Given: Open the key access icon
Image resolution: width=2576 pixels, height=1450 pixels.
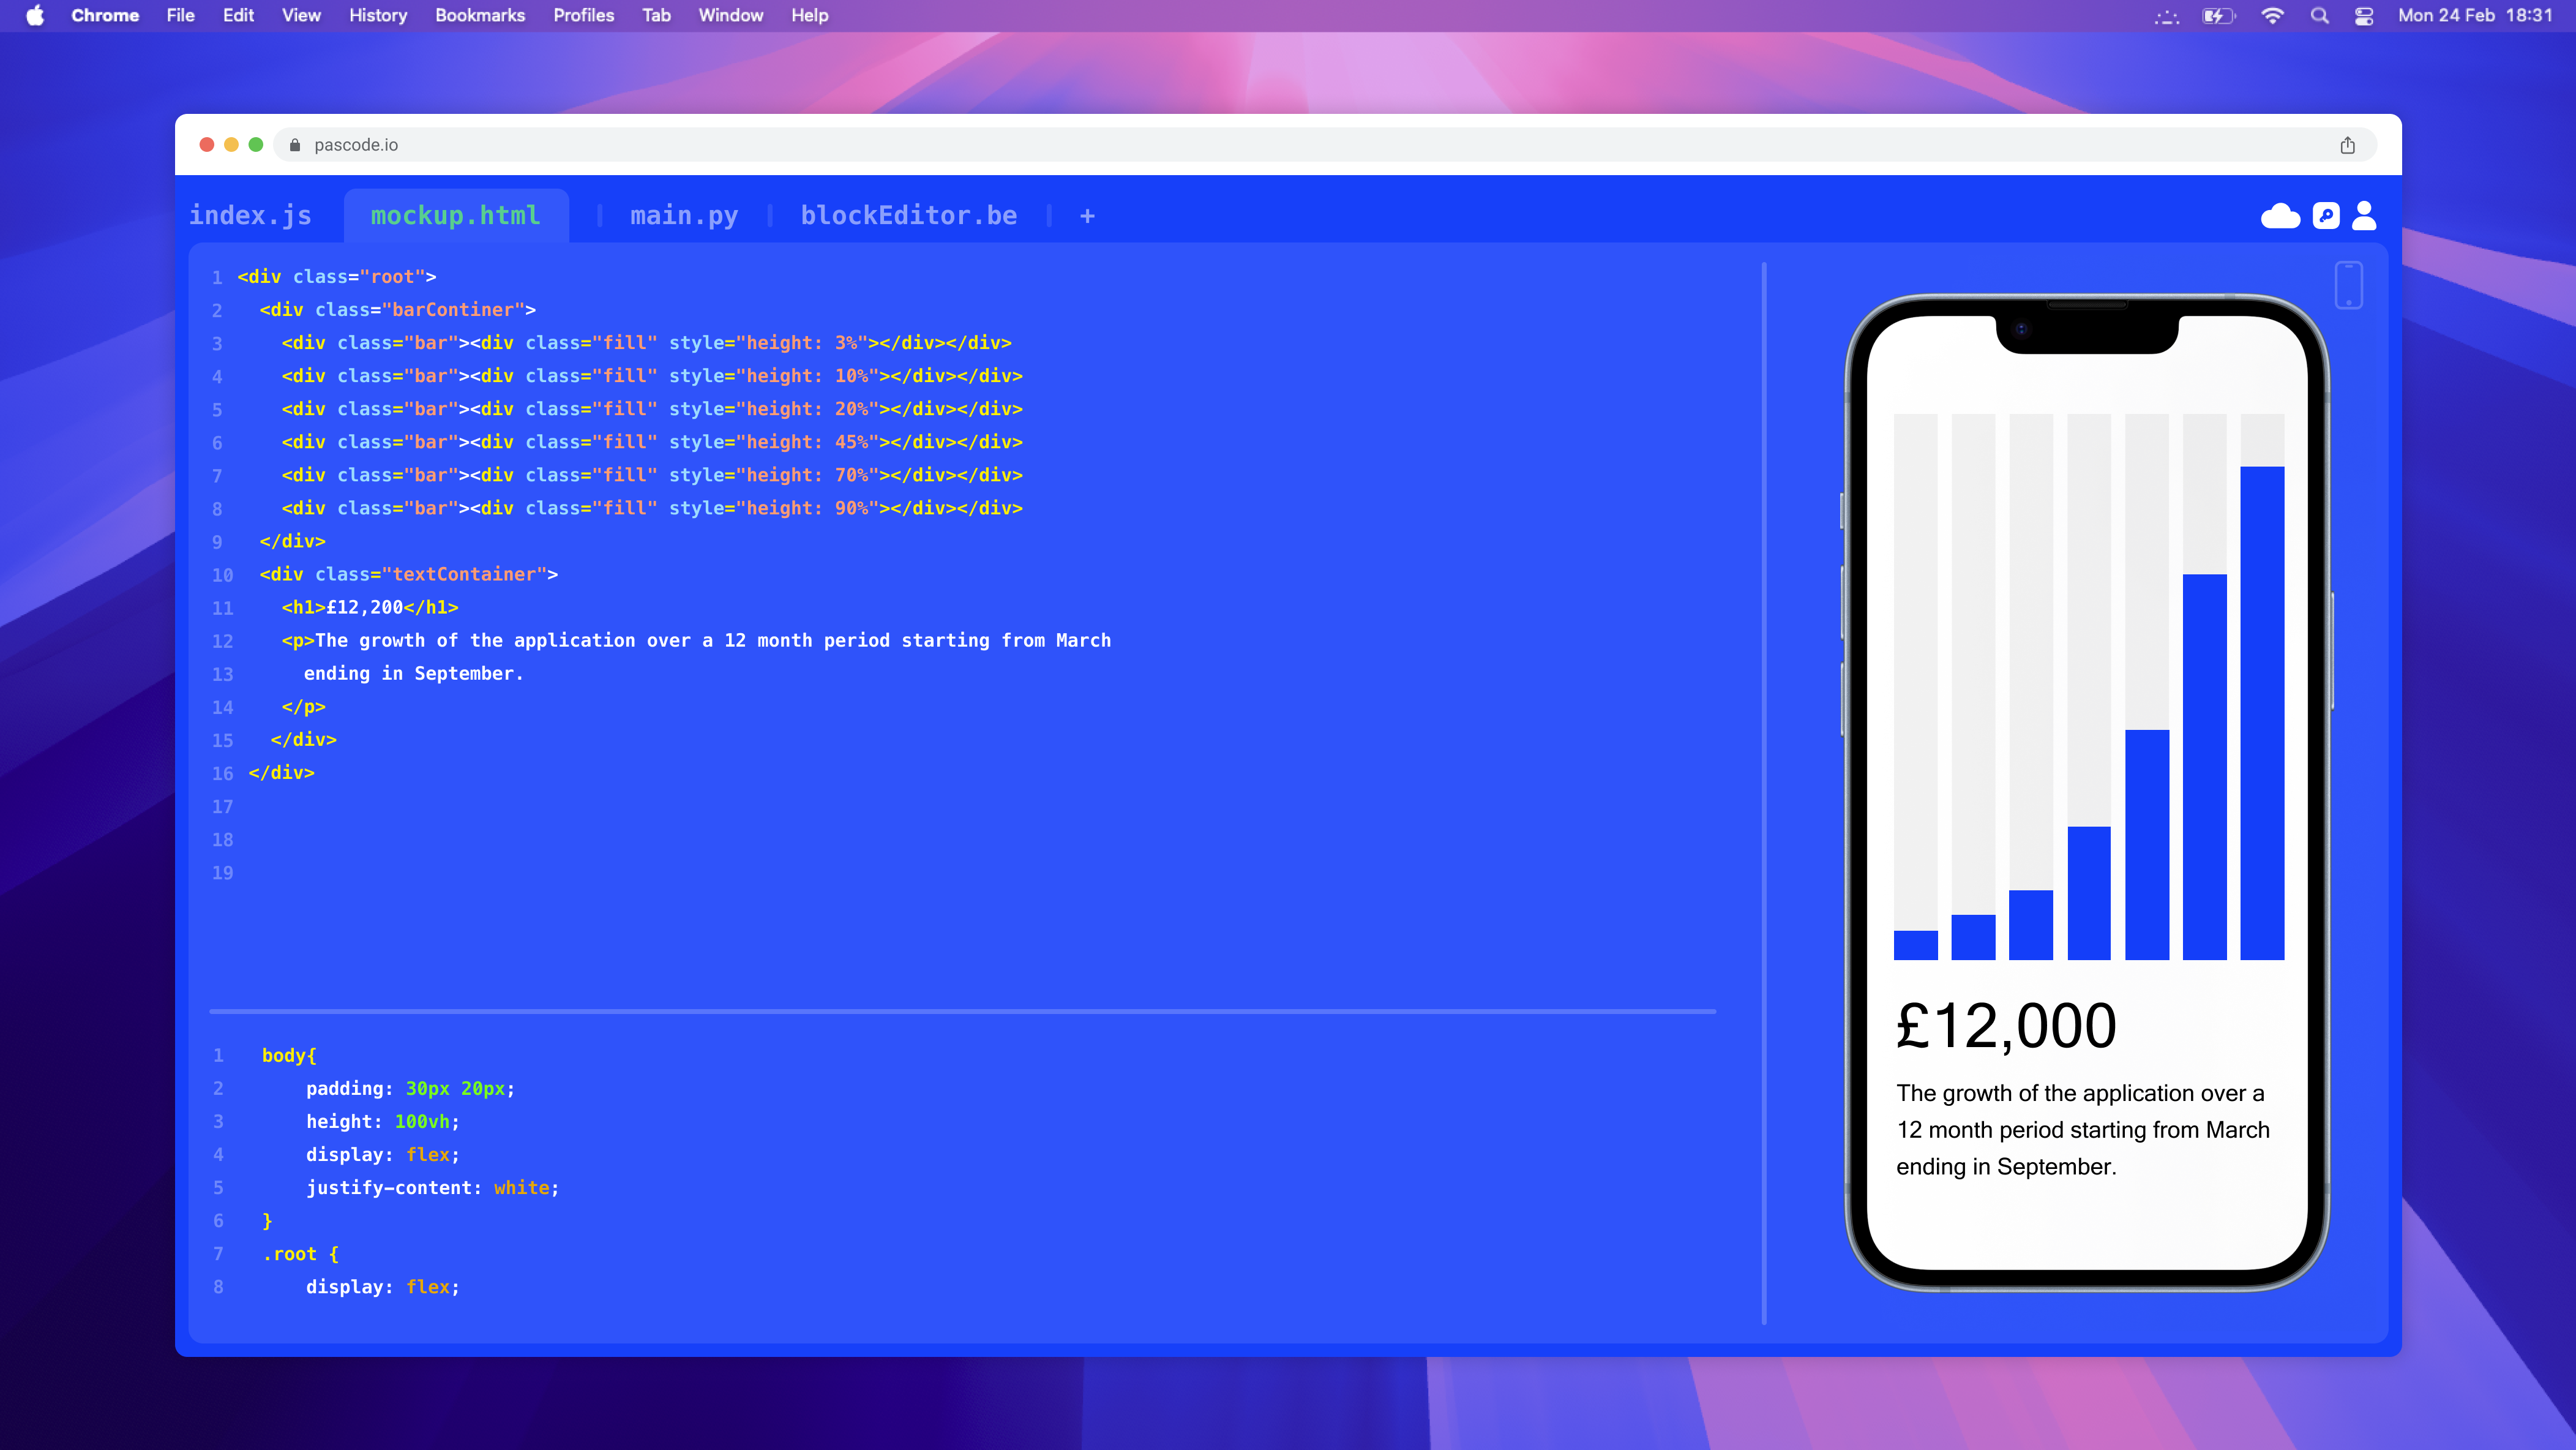Looking at the screenshot, I should click(2326, 216).
